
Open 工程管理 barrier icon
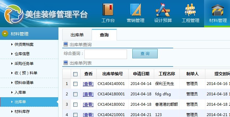click(x=191, y=10)
